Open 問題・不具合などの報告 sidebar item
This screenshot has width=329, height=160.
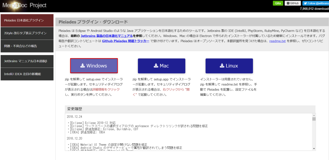pyautogui.click(x=27, y=46)
